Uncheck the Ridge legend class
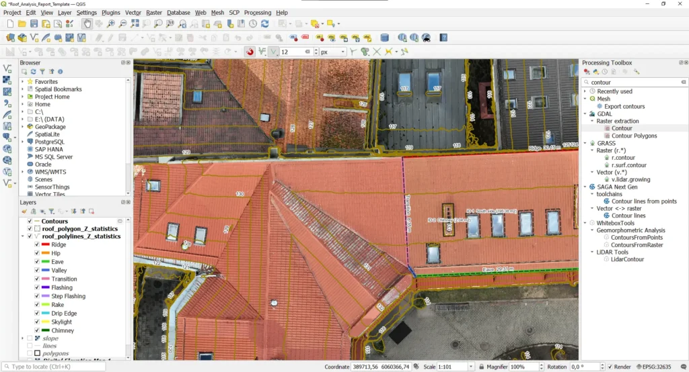Screen dimensions: 689x372 pos(37,244)
